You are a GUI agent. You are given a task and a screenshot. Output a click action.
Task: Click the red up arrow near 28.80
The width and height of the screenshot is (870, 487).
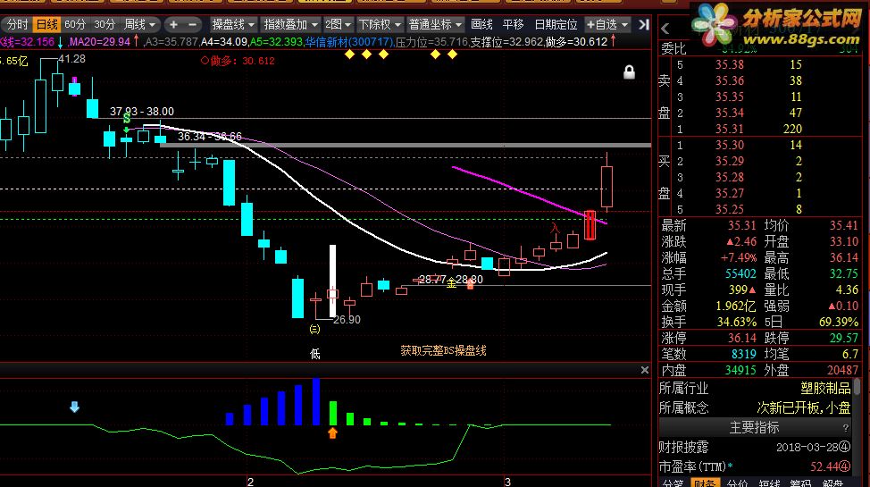pos(470,284)
